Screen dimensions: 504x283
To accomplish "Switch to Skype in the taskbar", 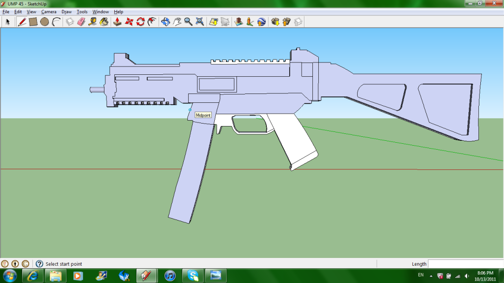I will pos(193,276).
